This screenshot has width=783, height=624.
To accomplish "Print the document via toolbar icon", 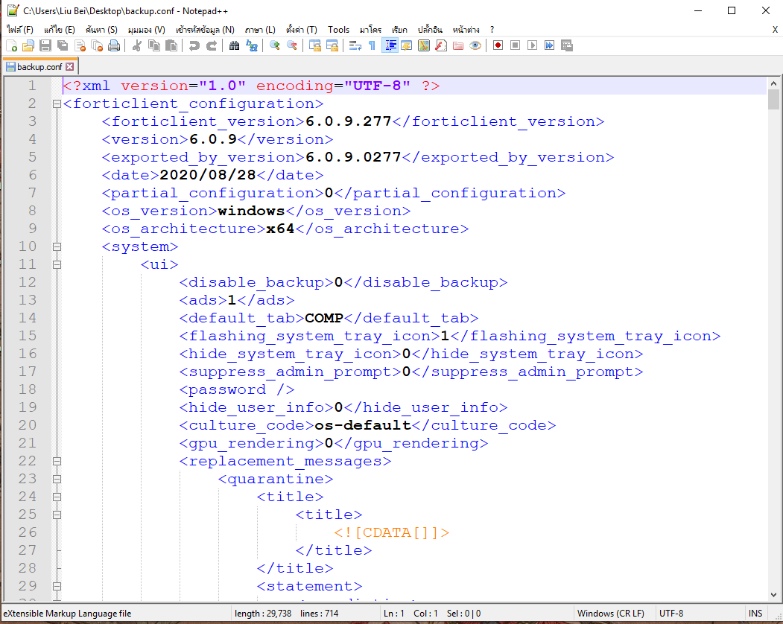I will point(114,46).
